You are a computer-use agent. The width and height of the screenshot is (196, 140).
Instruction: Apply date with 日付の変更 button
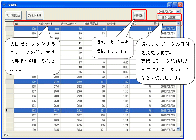click(x=169, y=18)
